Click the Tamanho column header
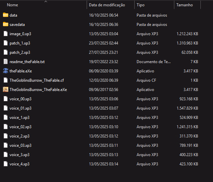213x182 pixels. pyautogui.click(x=184, y=5)
